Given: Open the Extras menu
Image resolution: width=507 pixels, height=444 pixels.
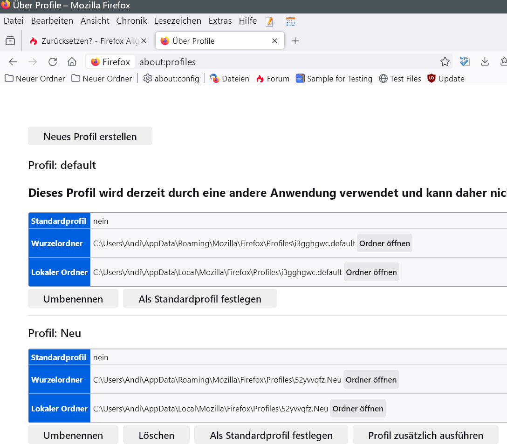Looking at the screenshot, I should pyautogui.click(x=220, y=21).
